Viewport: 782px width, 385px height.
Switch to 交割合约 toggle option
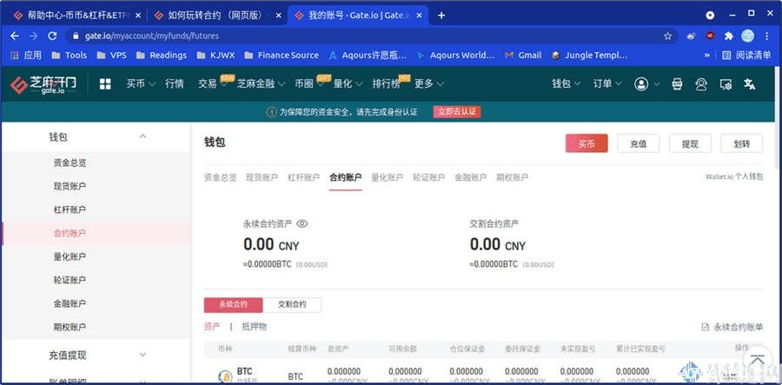point(292,305)
